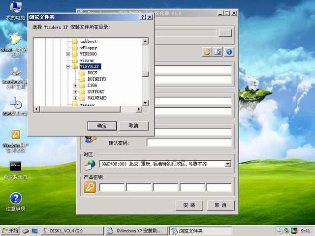315x236 pixels.
Task: Click the folder tree scroll up arrow
Action: point(145,41)
